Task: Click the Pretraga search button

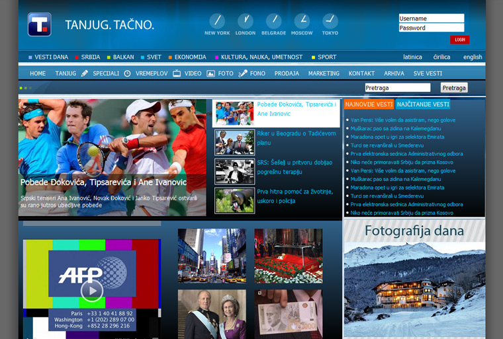Action: pos(454,88)
